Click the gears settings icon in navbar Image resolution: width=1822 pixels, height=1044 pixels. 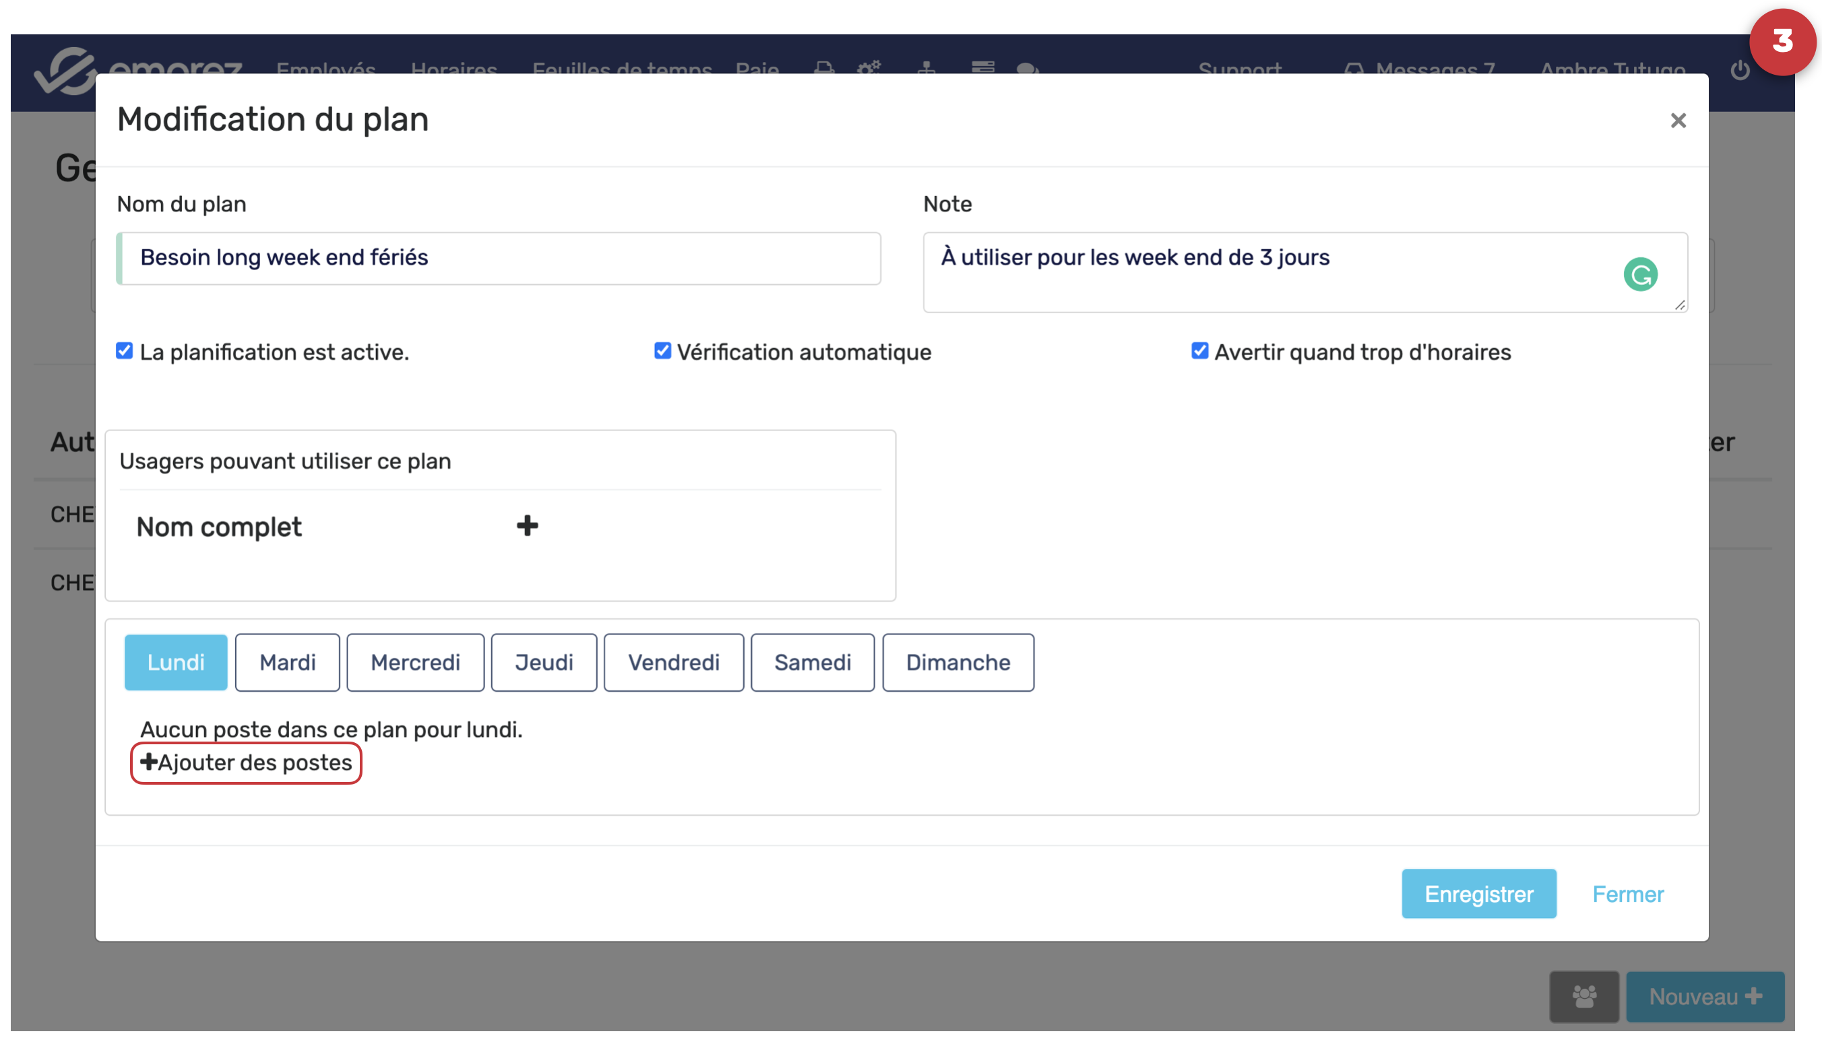tap(869, 69)
